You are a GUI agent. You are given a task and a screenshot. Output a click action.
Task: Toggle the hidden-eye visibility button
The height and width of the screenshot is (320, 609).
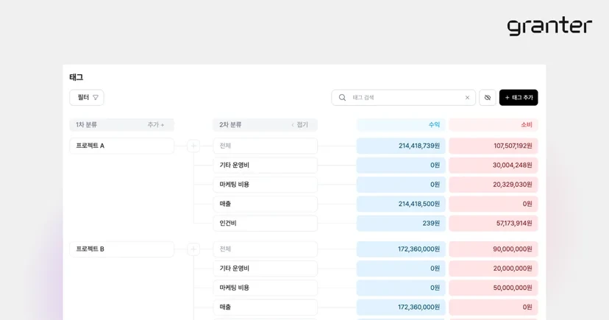488,98
